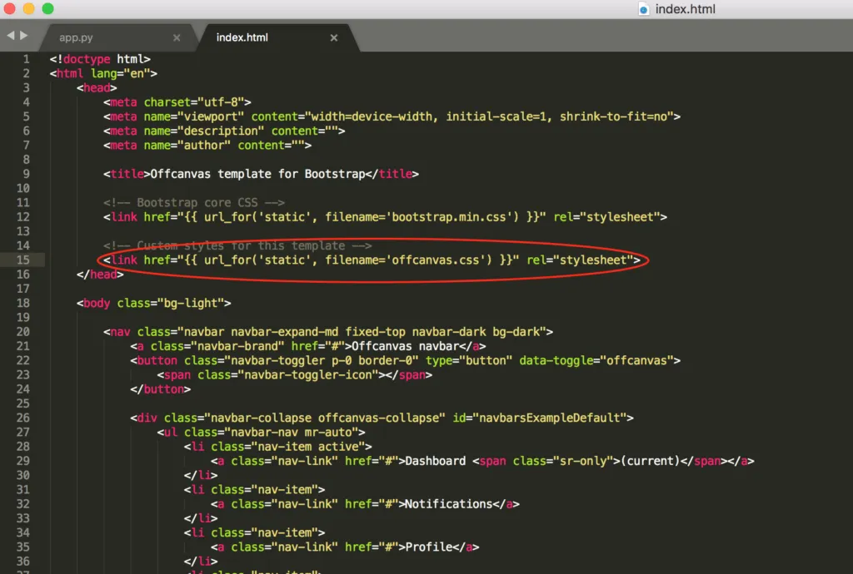Image resolution: width=853 pixels, height=574 pixels.
Task: Place cursor in the doctype html line
Action: tap(100, 59)
